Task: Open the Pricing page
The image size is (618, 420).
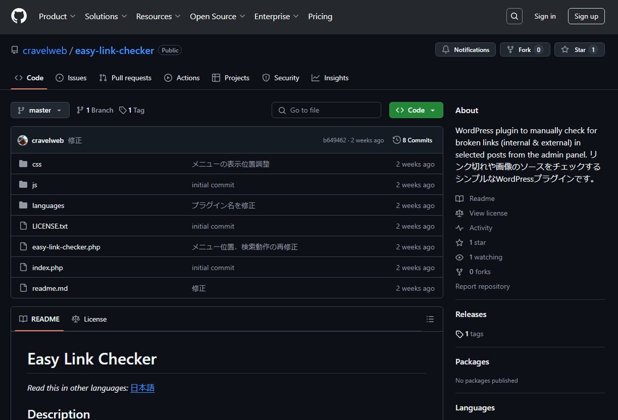Action: tap(320, 16)
